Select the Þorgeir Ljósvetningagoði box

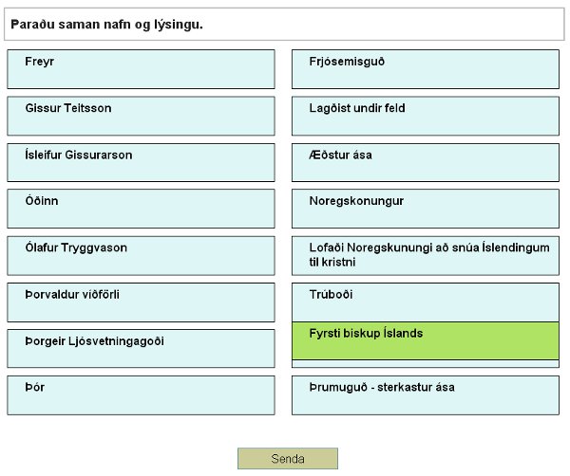click(141, 348)
